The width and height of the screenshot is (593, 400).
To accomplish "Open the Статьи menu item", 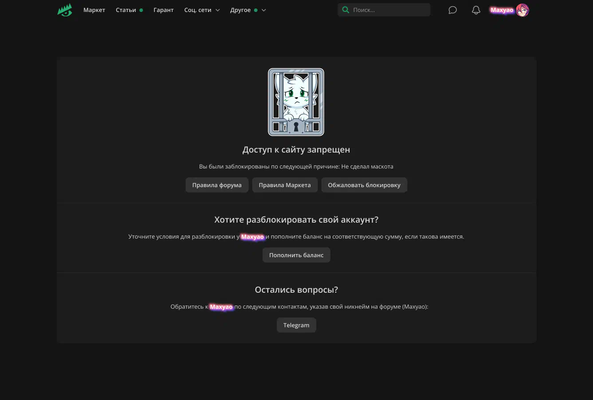I will [x=126, y=10].
